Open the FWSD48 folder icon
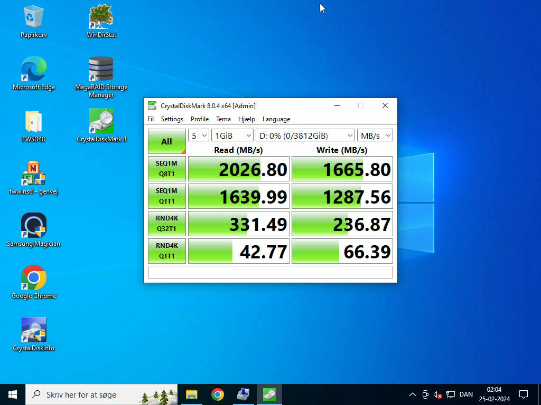The image size is (541, 405). (33, 126)
